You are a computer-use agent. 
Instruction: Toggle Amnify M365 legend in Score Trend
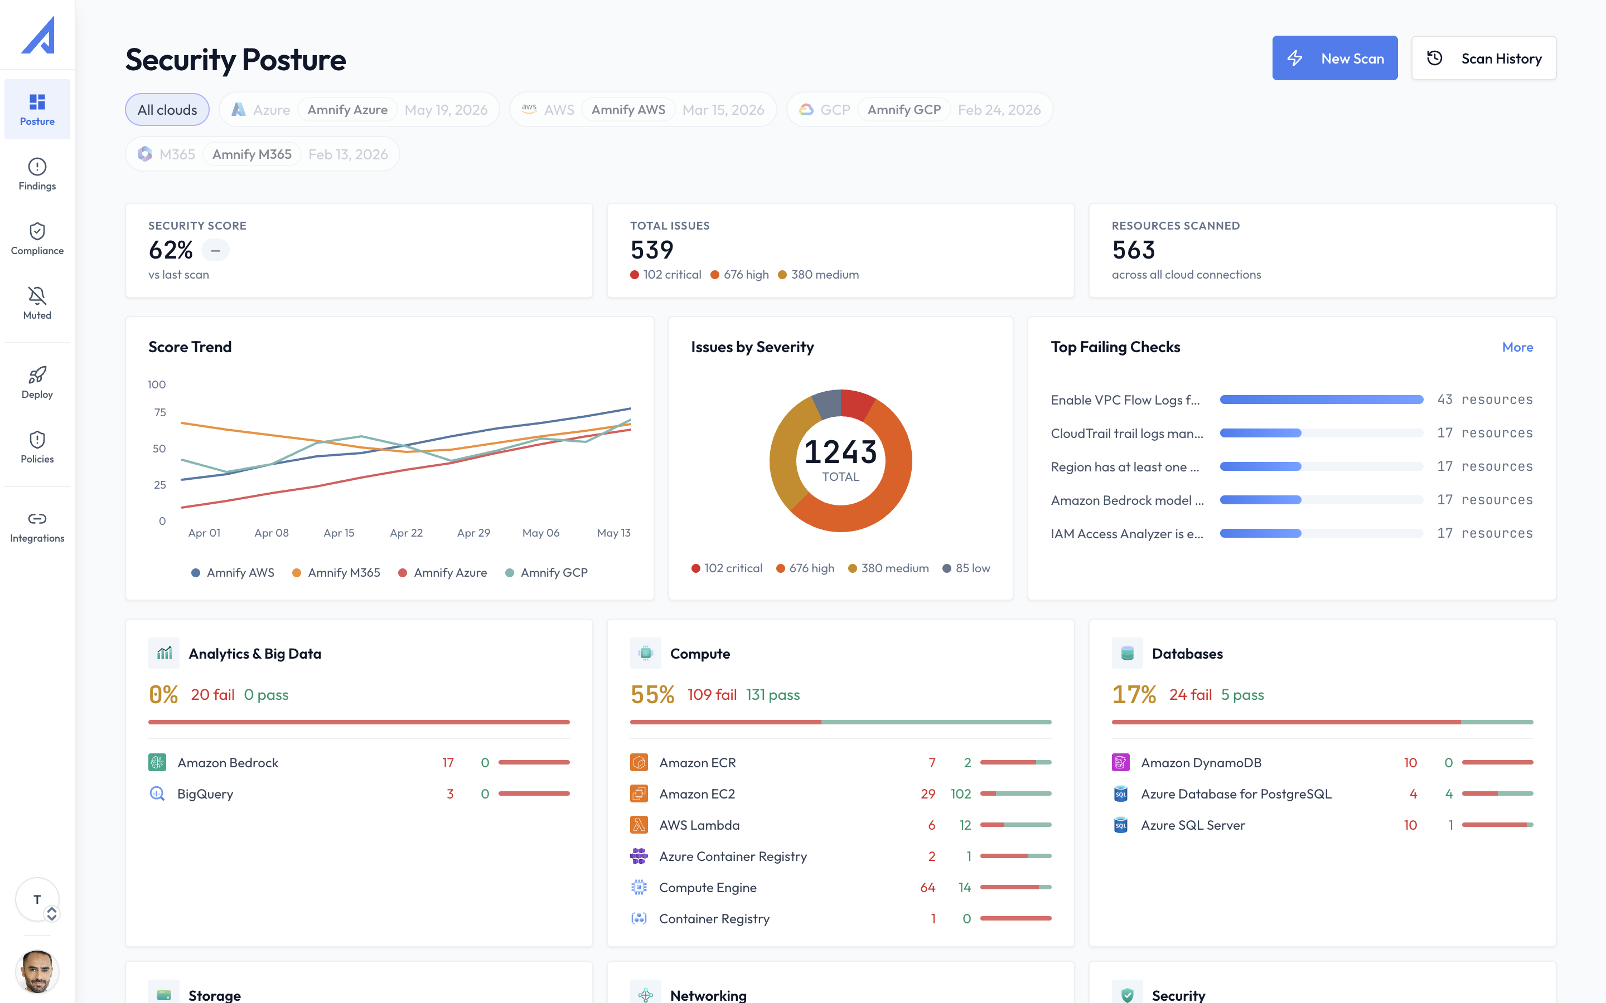[x=336, y=572]
